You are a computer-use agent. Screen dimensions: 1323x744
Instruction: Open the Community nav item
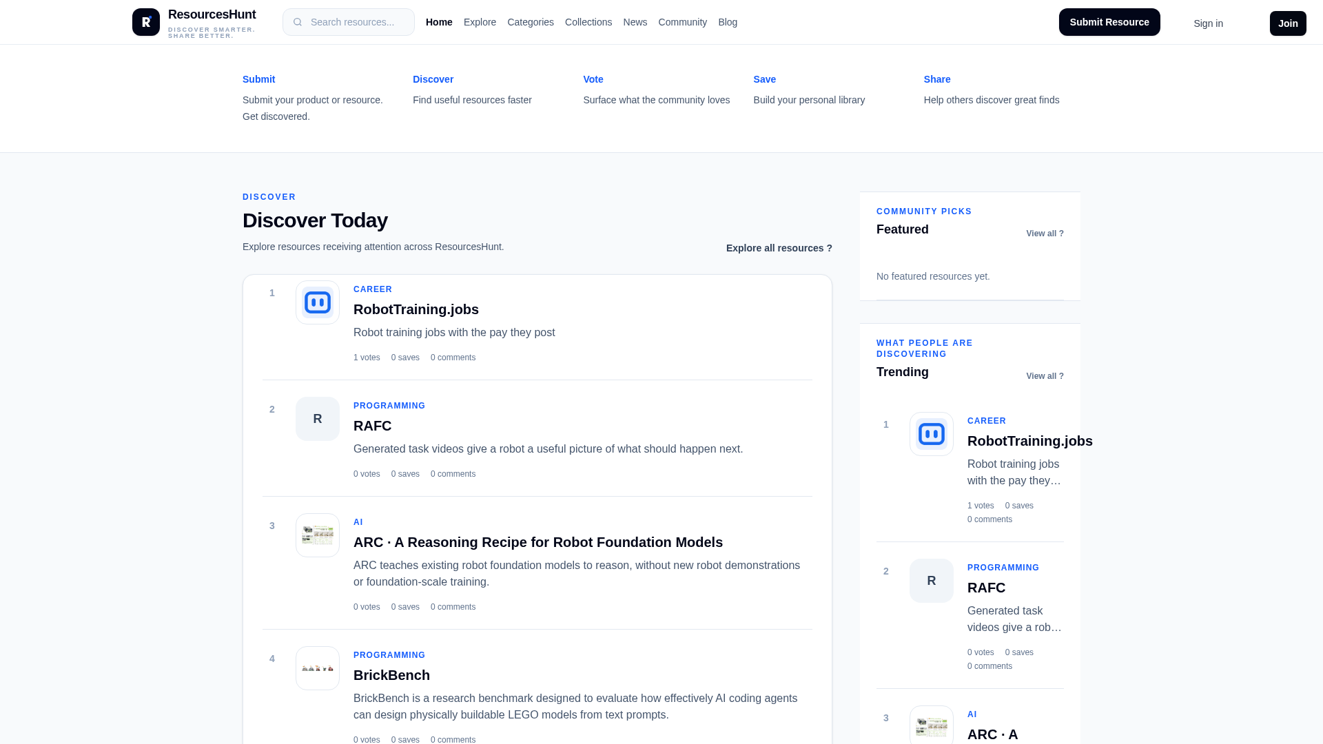coord(683,22)
